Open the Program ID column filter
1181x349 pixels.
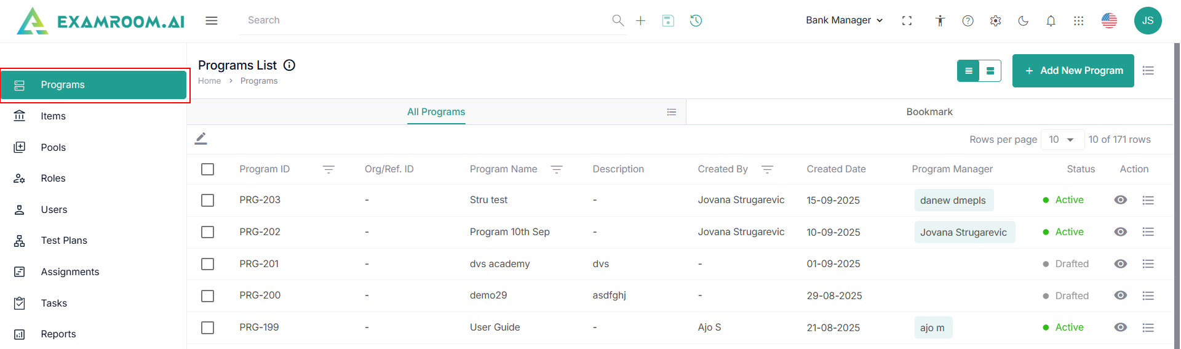328,169
